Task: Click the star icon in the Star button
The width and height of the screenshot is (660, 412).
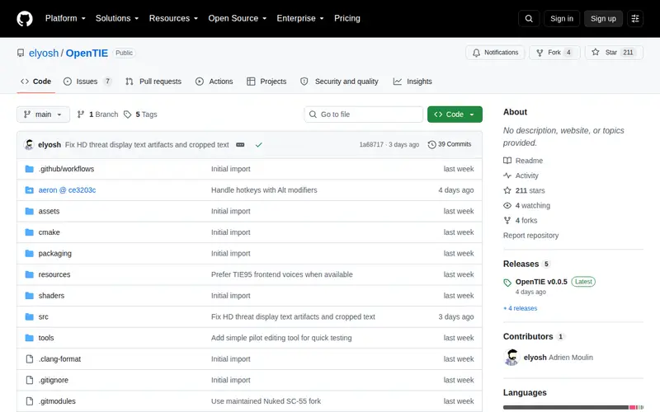Action: (x=595, y=52)
